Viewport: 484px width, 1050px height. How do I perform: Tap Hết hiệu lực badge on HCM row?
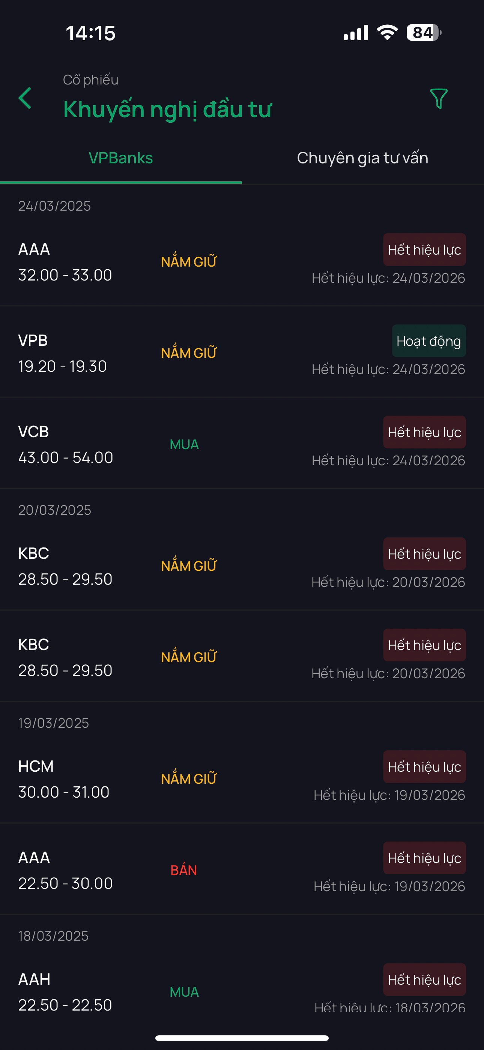tap(424, 767)
